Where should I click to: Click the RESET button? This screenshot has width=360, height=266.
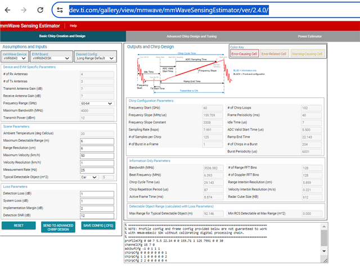[19, 226]
